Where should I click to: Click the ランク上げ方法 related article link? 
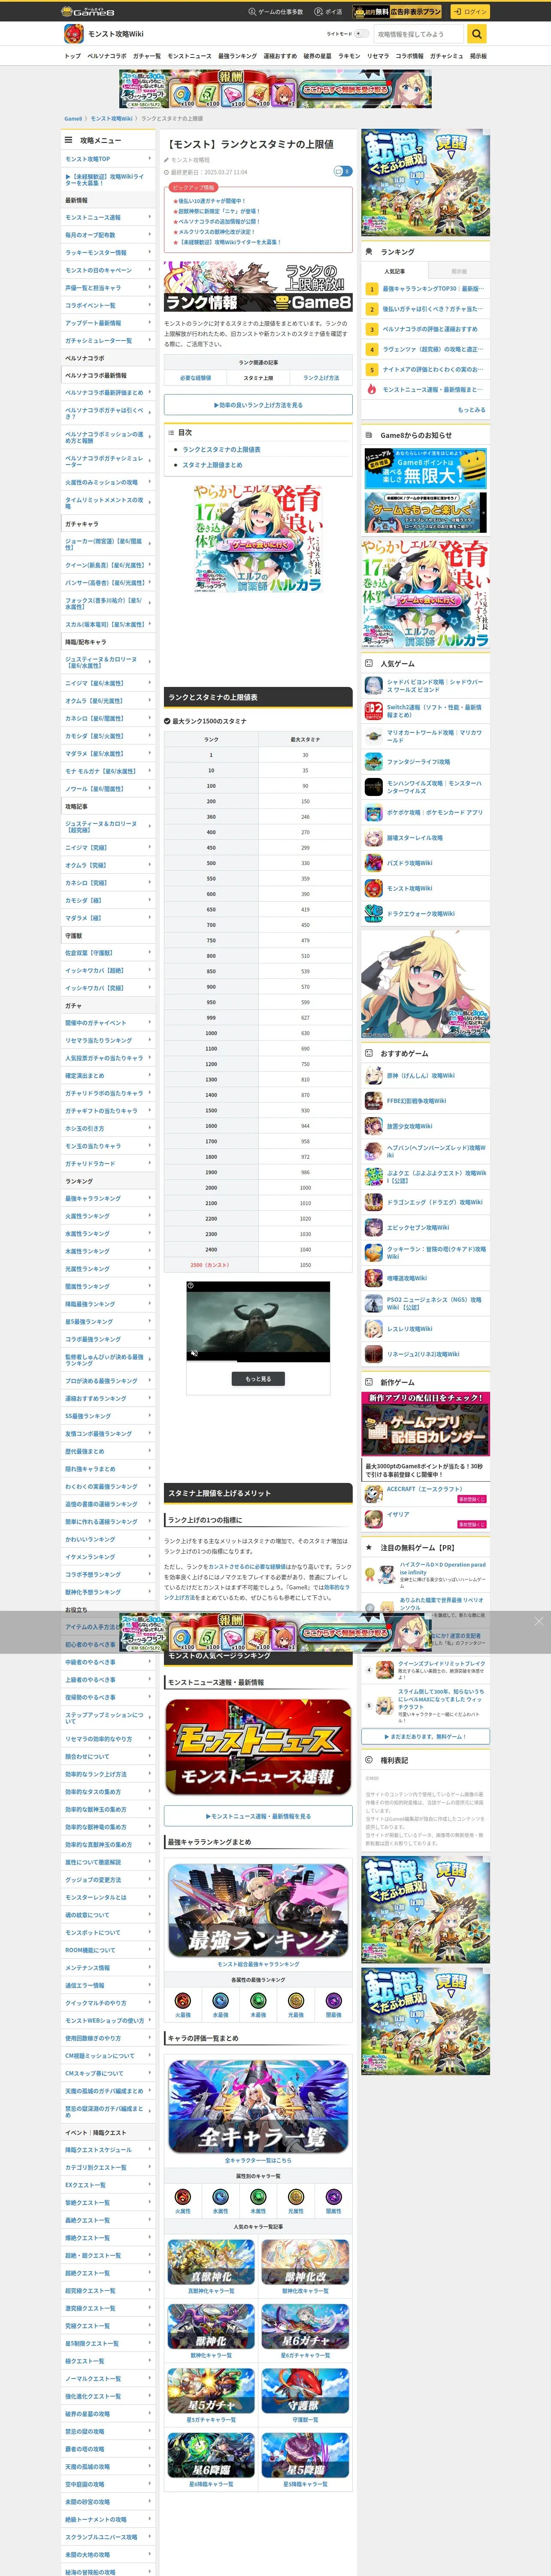[x=321, y=378]
